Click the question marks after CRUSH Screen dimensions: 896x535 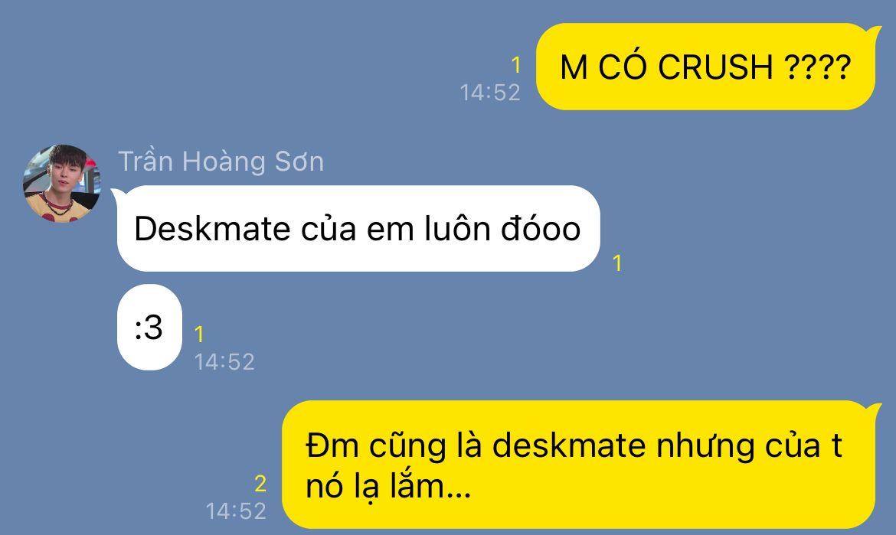click(817, 67)
